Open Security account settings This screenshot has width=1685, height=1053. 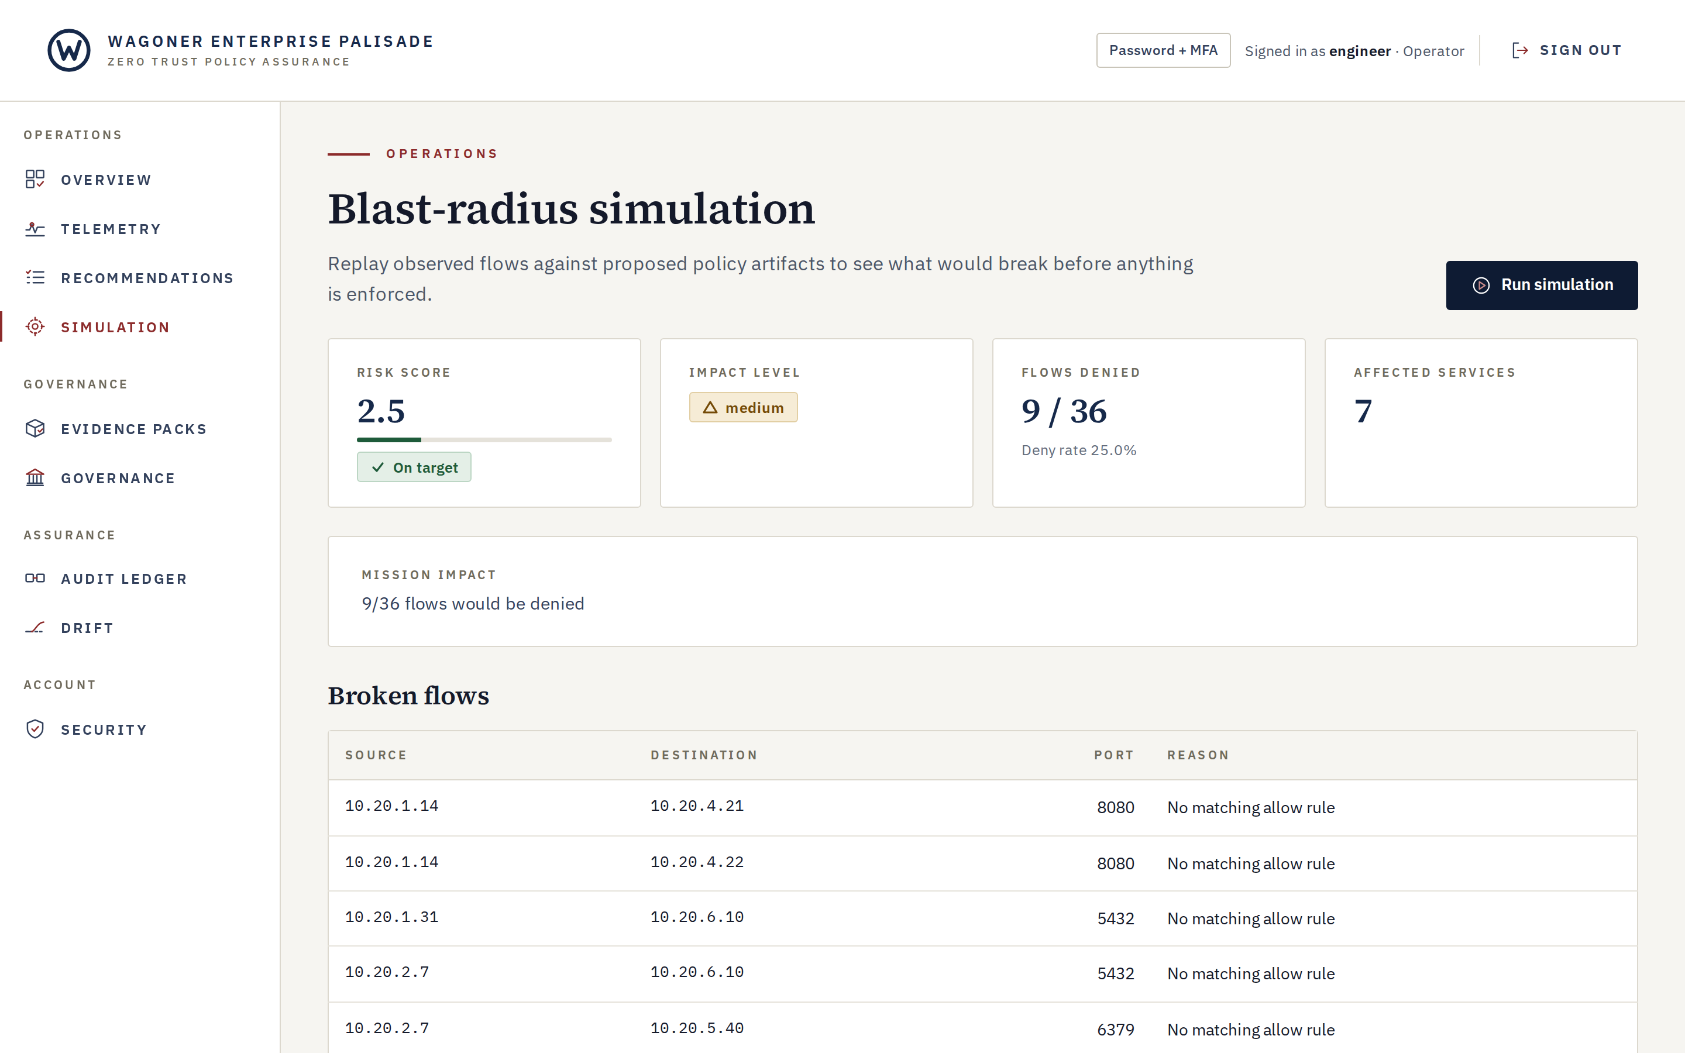point(139,729)
